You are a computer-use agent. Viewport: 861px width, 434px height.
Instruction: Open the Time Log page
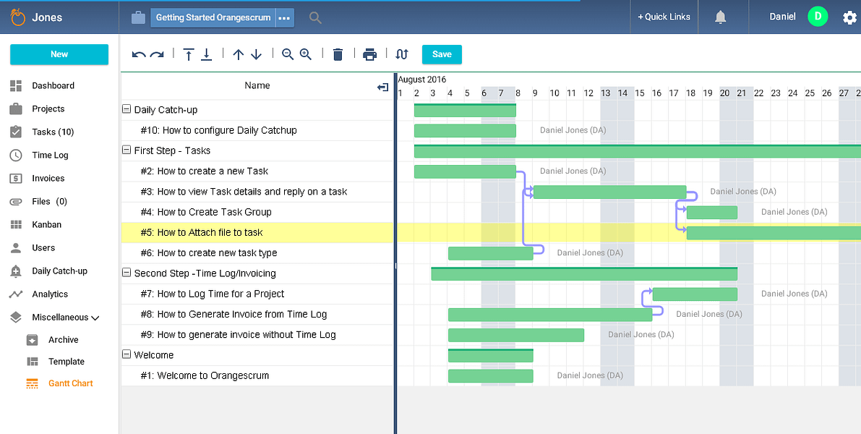click(x=50, y=155)
